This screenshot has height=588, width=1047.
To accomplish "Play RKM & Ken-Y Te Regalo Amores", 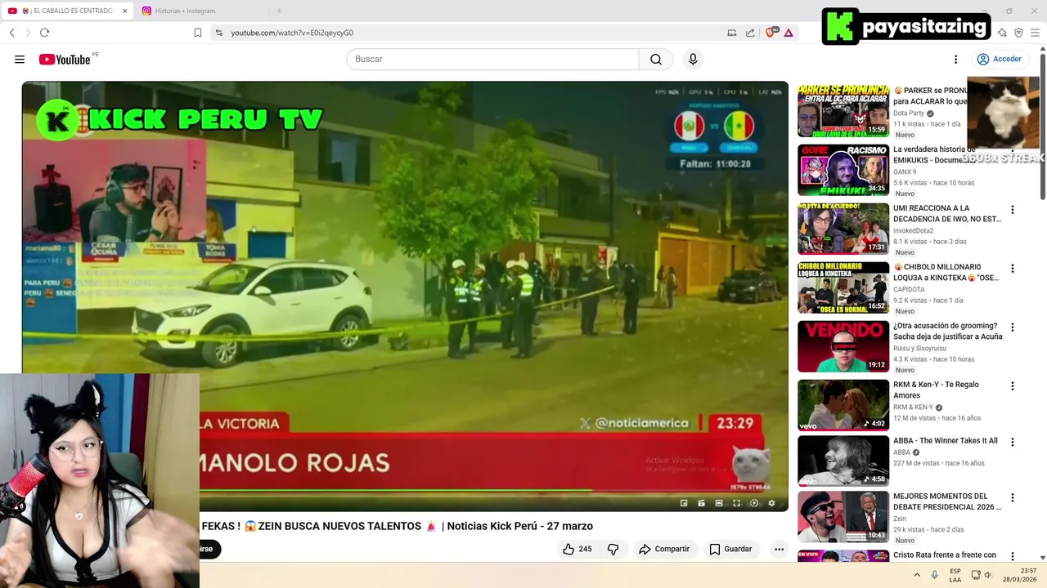I will click(843, 405).
